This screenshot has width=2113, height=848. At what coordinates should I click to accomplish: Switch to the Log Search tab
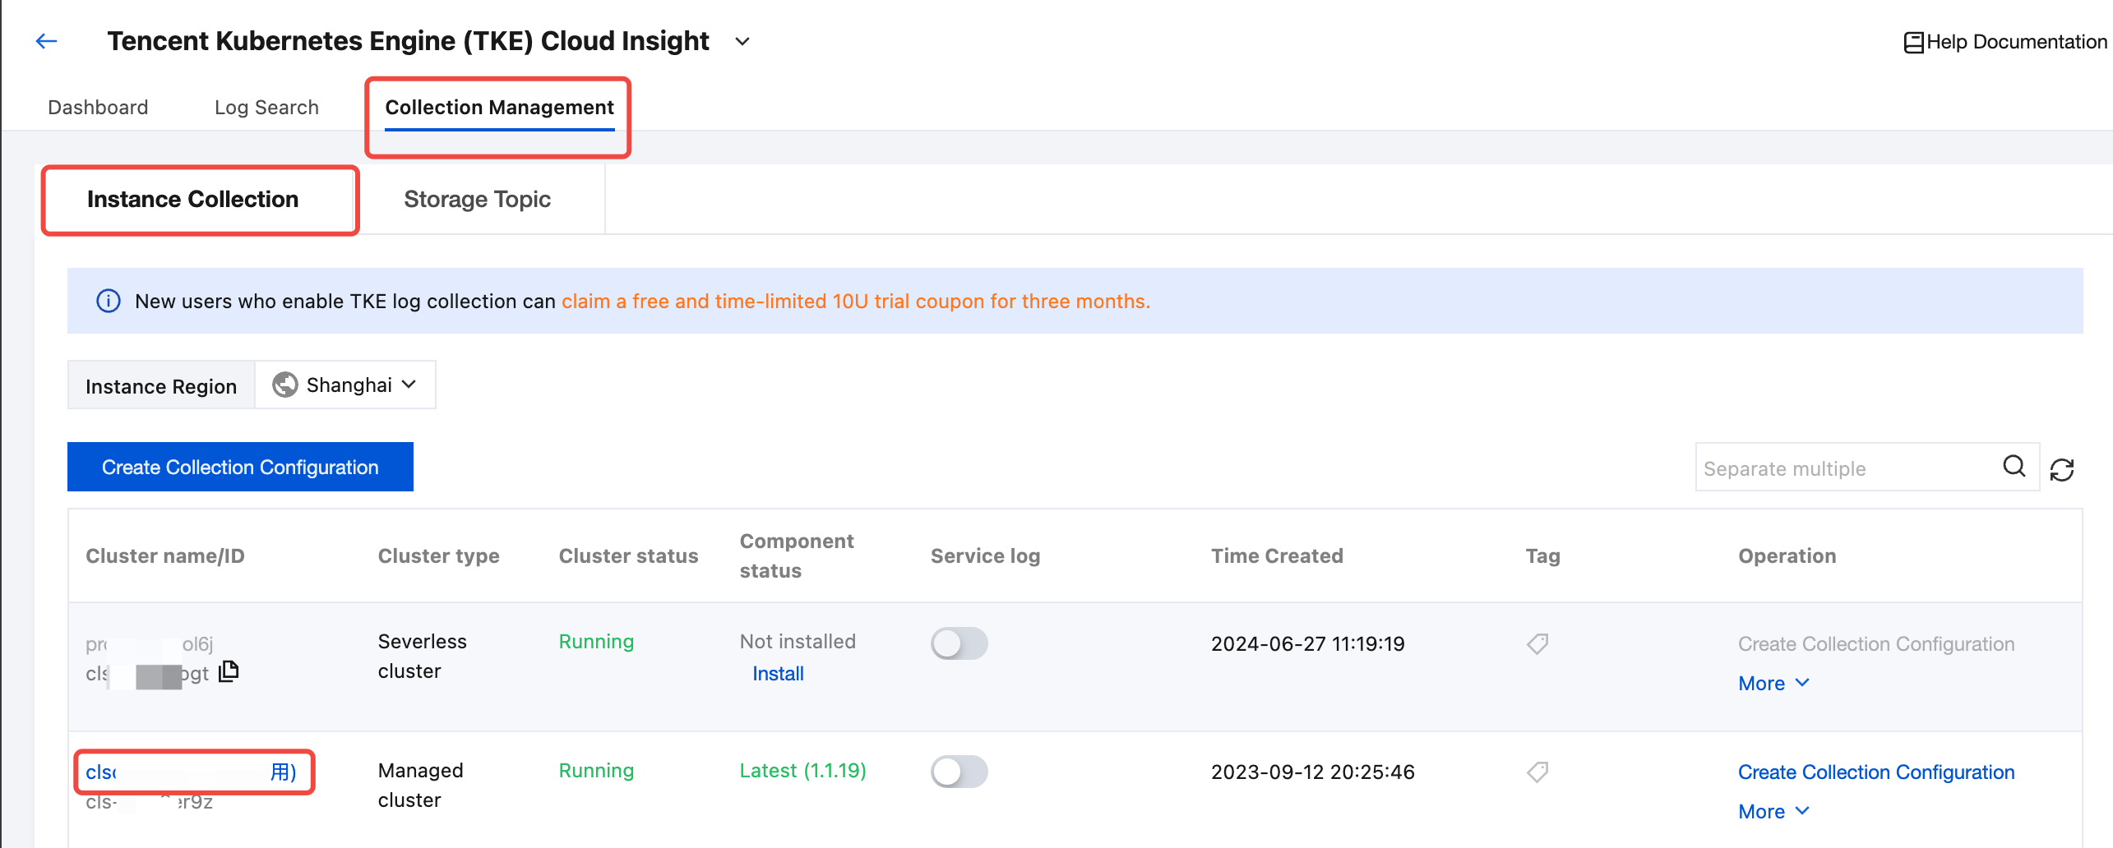(266, 108)
